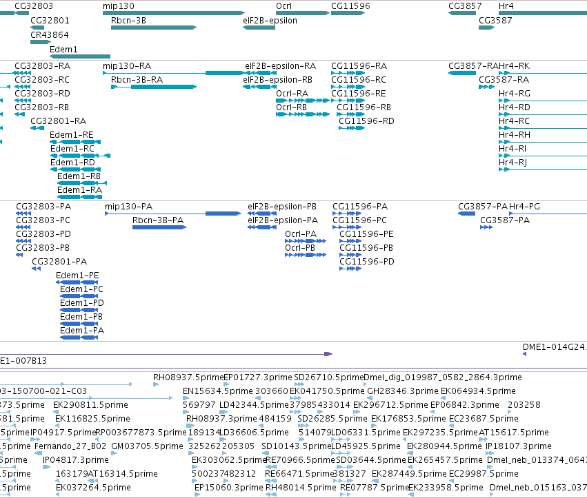The height and width of the screenshot is (498, 587).
Task: Select transcript CG32803-RD
Action: [42, 94]
